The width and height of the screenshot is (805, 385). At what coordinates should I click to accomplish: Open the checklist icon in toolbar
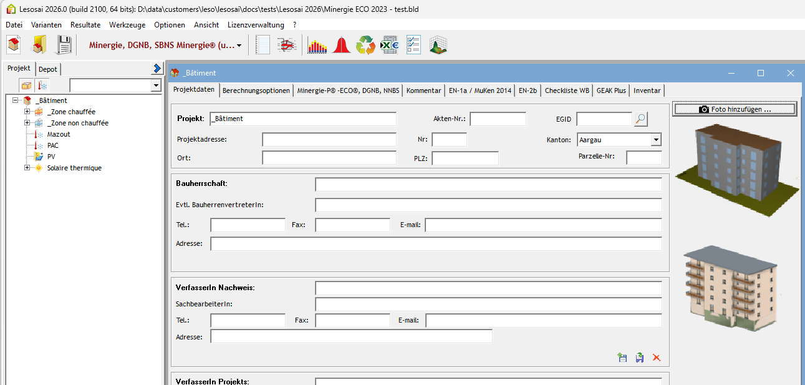pos(414,46)
